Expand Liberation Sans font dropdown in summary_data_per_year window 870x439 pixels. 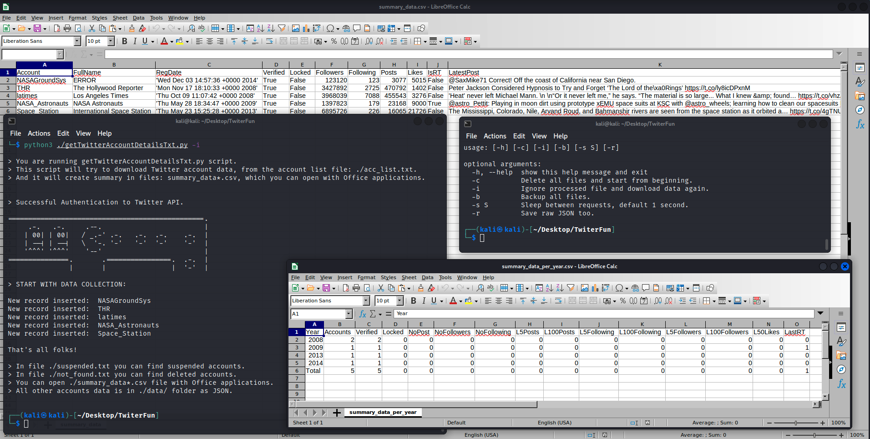click(x=366, y=301)
